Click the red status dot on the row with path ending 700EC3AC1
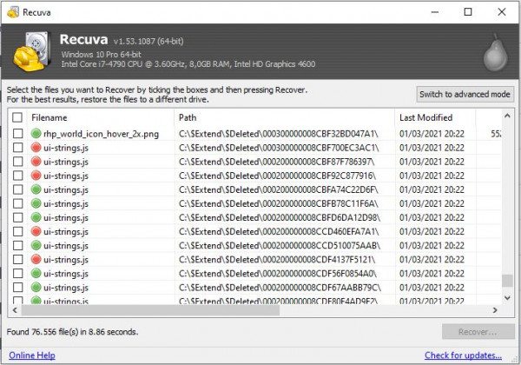Image resolution: width=521 pixels, height=365 pixels. click(36, 147)
